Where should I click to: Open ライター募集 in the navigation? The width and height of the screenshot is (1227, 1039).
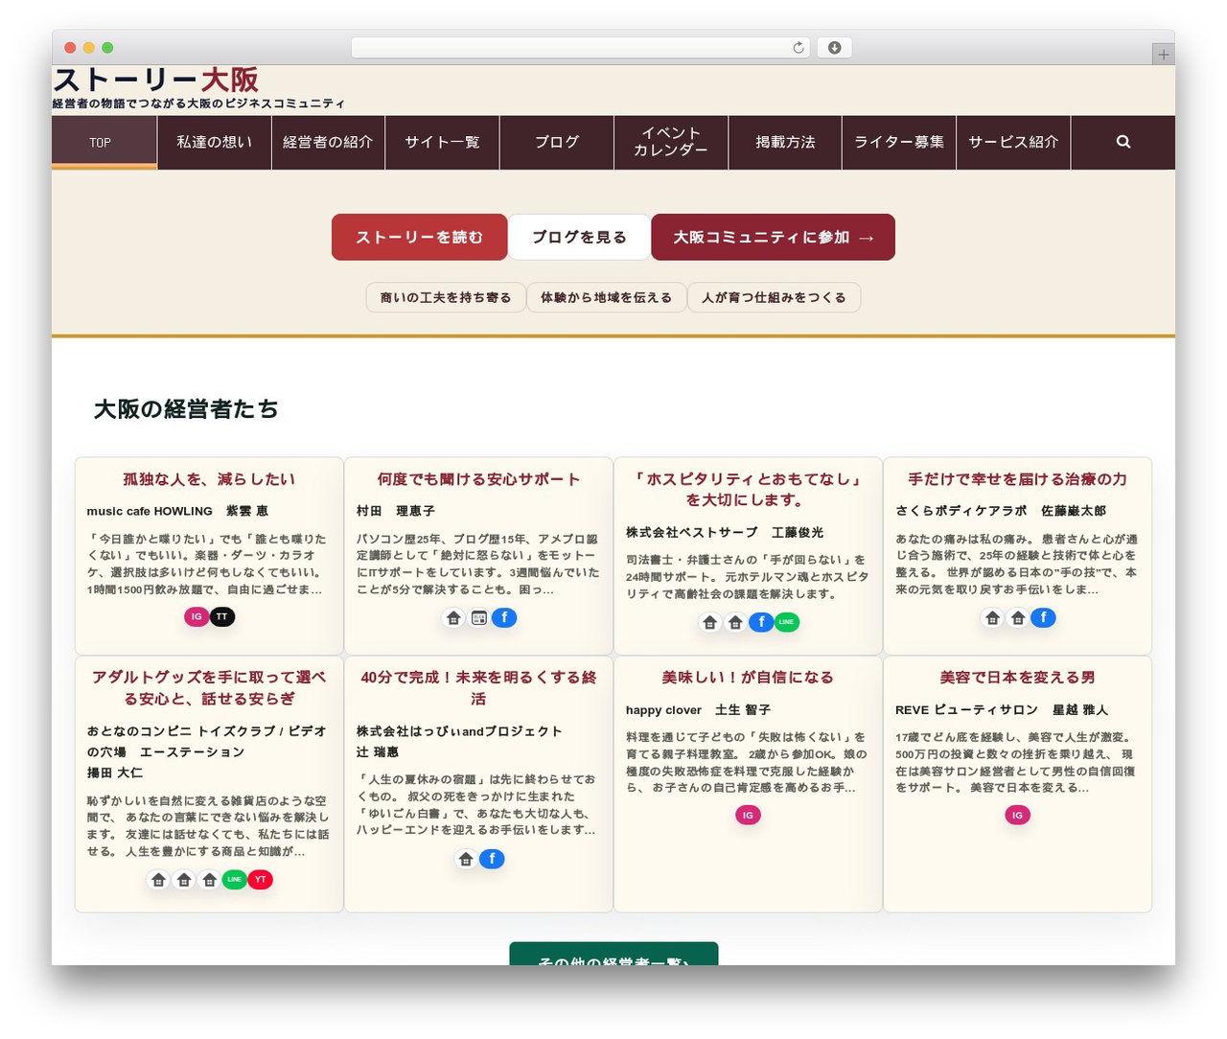click(899, 143)
